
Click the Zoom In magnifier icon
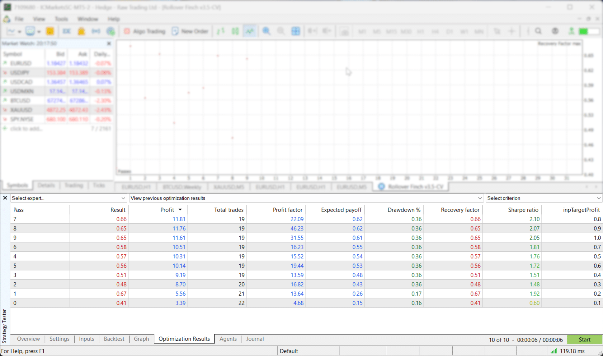tap(266, 31)
